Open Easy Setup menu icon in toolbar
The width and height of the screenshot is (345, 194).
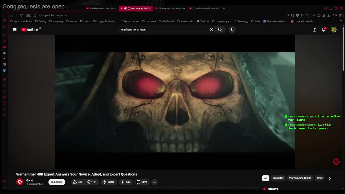coord(340,15)
